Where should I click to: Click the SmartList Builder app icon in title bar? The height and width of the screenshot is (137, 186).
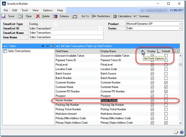pyautogui.click(x=4, y=3)
